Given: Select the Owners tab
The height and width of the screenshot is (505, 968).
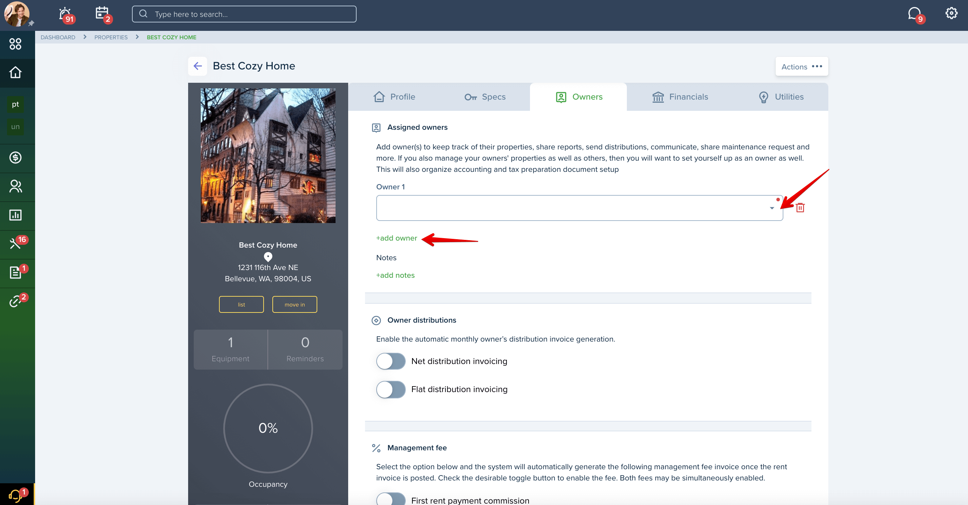Looking at the screenshot, I should pyautogui.click(x=579, y=97).
